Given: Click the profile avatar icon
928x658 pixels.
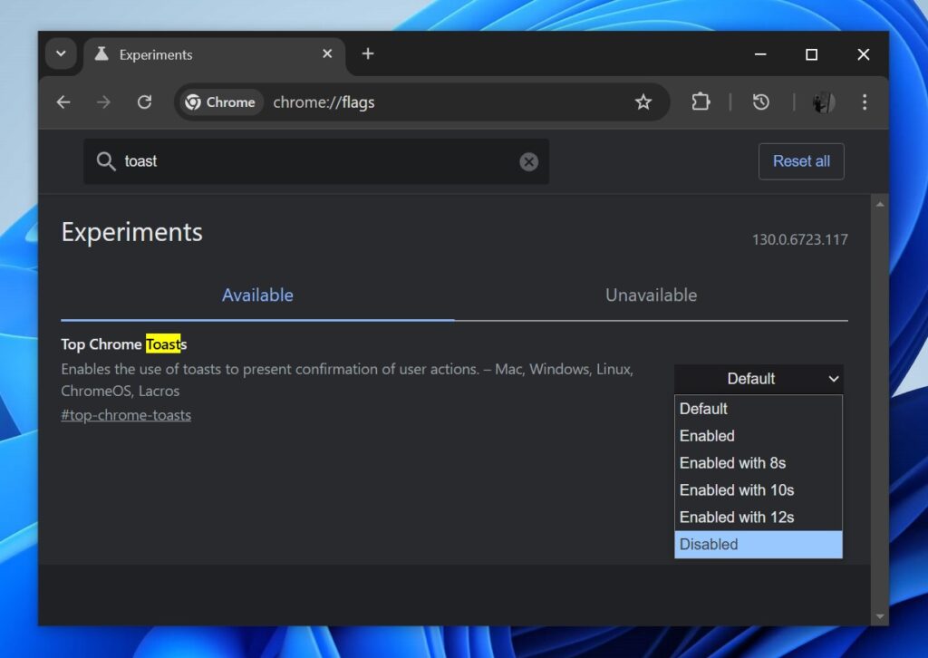Looking at the screenshot, I should [x=823, y=102].
